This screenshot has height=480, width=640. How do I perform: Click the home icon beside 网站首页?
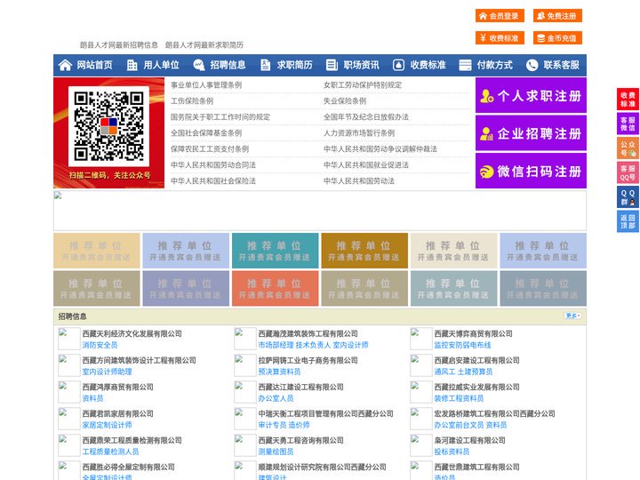click(x=65, y=65)
